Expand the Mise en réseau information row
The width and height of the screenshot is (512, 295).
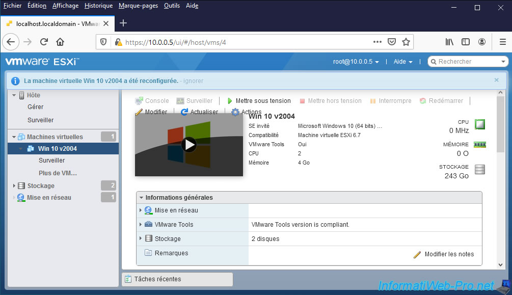click(x=141, y=210)
